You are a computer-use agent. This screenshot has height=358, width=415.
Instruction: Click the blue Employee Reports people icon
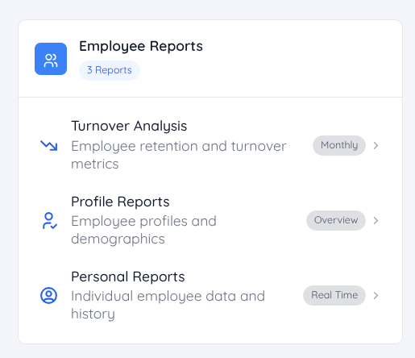51,59
